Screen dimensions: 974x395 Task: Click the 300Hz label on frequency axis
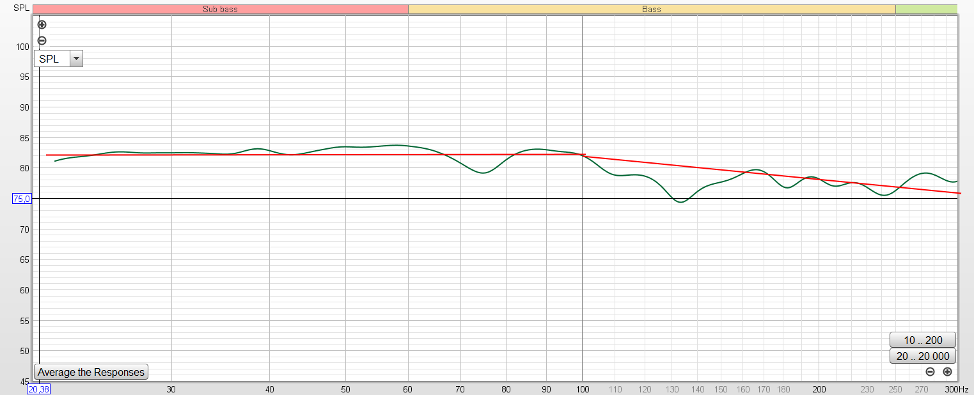(x=958, y=389)
